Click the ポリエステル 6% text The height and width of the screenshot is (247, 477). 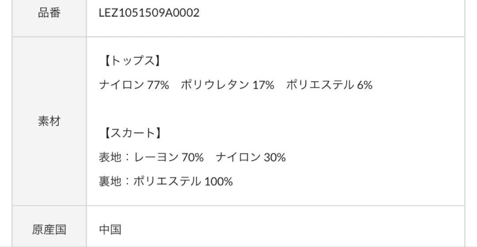point(329,85)
